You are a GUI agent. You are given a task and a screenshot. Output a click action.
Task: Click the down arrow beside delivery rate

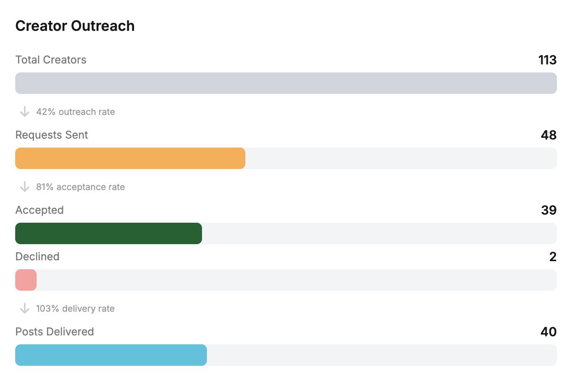[25, 309]
